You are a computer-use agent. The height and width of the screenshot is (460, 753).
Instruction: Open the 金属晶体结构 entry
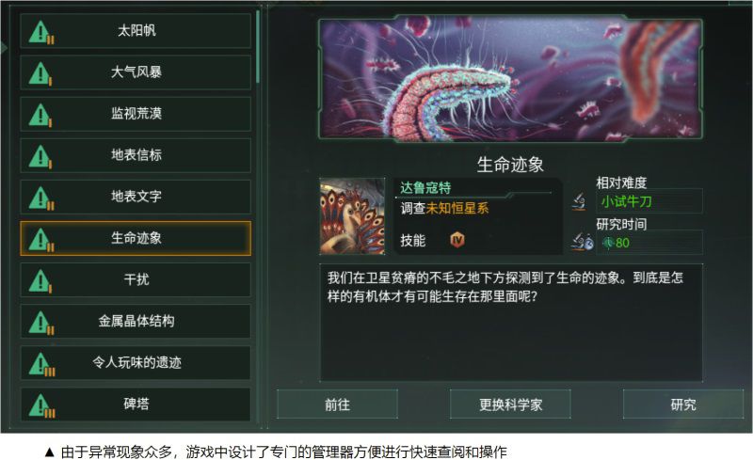[136, 321]
